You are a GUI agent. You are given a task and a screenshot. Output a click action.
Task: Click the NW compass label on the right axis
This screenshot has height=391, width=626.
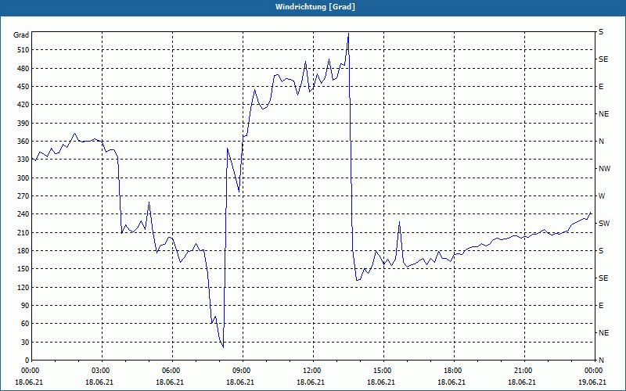pyautogui.click(x=604, y=169)
